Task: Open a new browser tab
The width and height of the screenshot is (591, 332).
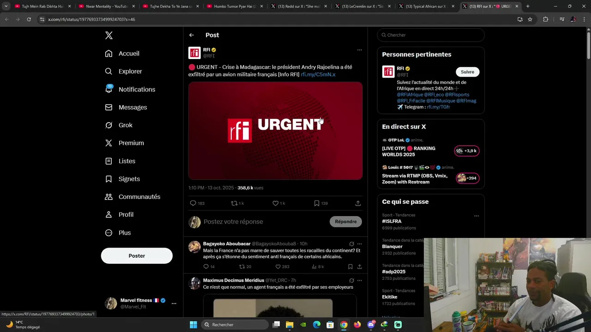Action: pyautogui.click(x=528, y=6)
